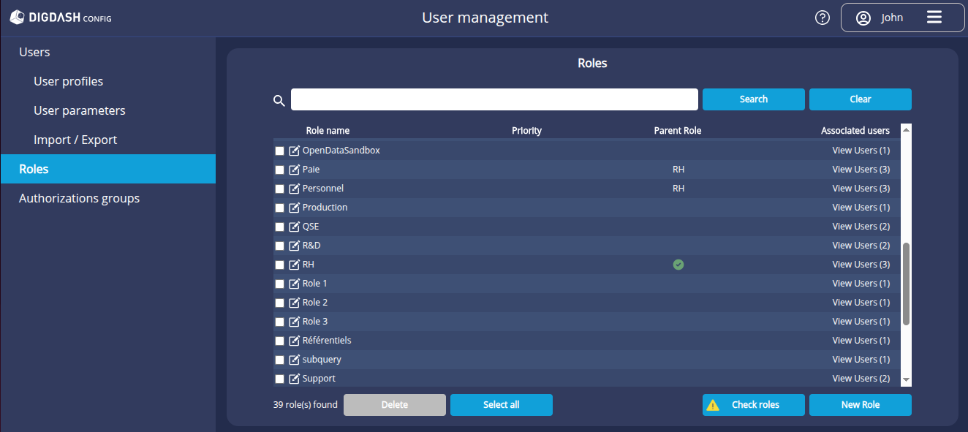
Task: Click the user profile icon beside John
Action: click(864, 17)
